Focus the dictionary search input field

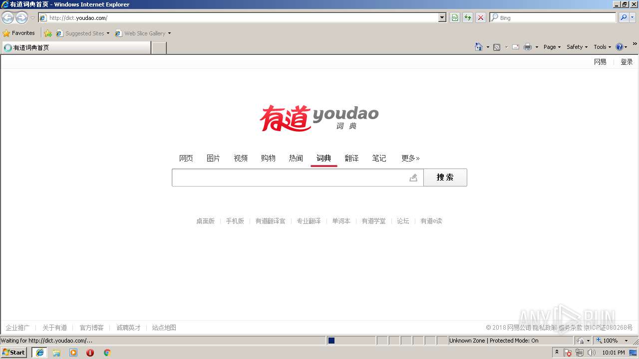(298, 178)
